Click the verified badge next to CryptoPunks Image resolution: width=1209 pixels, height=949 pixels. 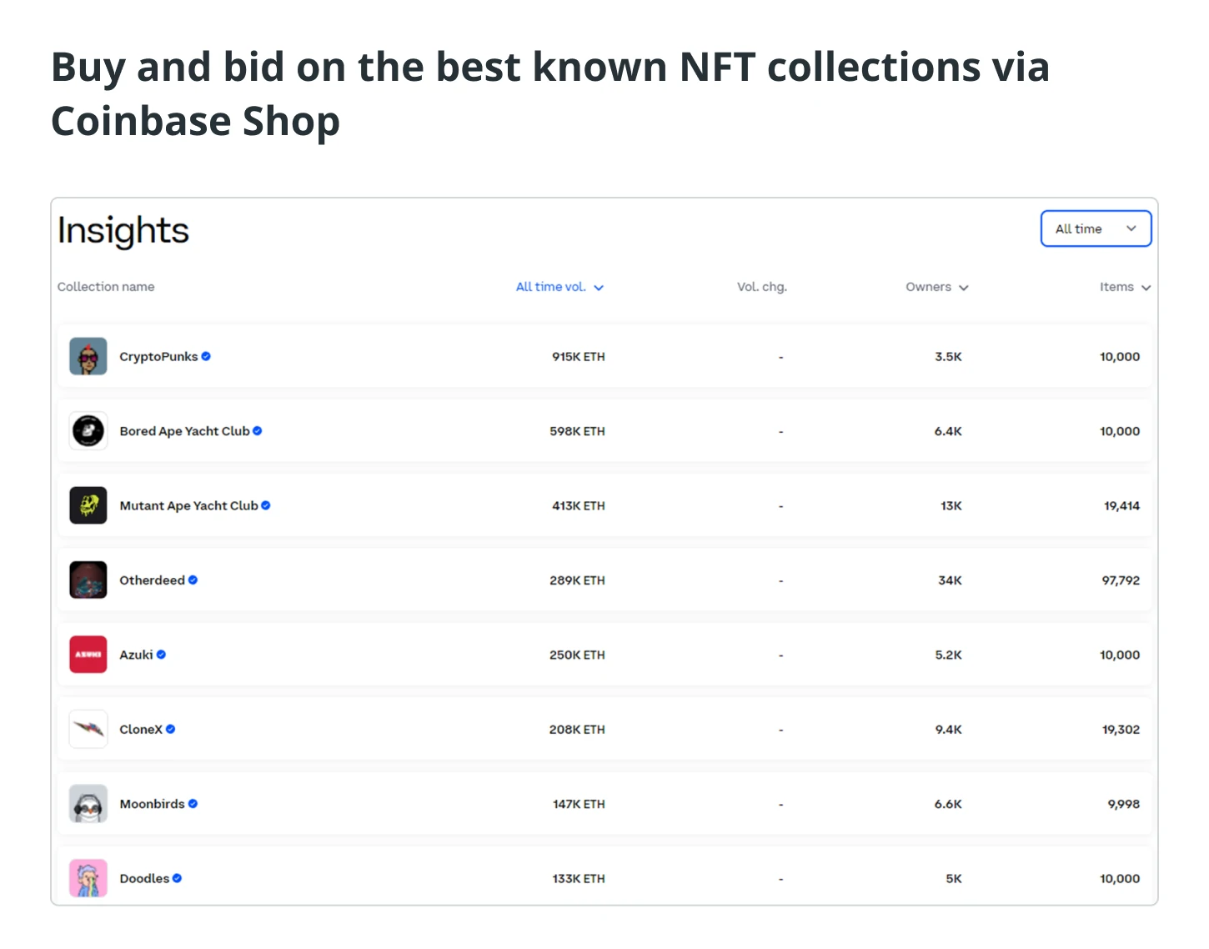click(206, 356)
